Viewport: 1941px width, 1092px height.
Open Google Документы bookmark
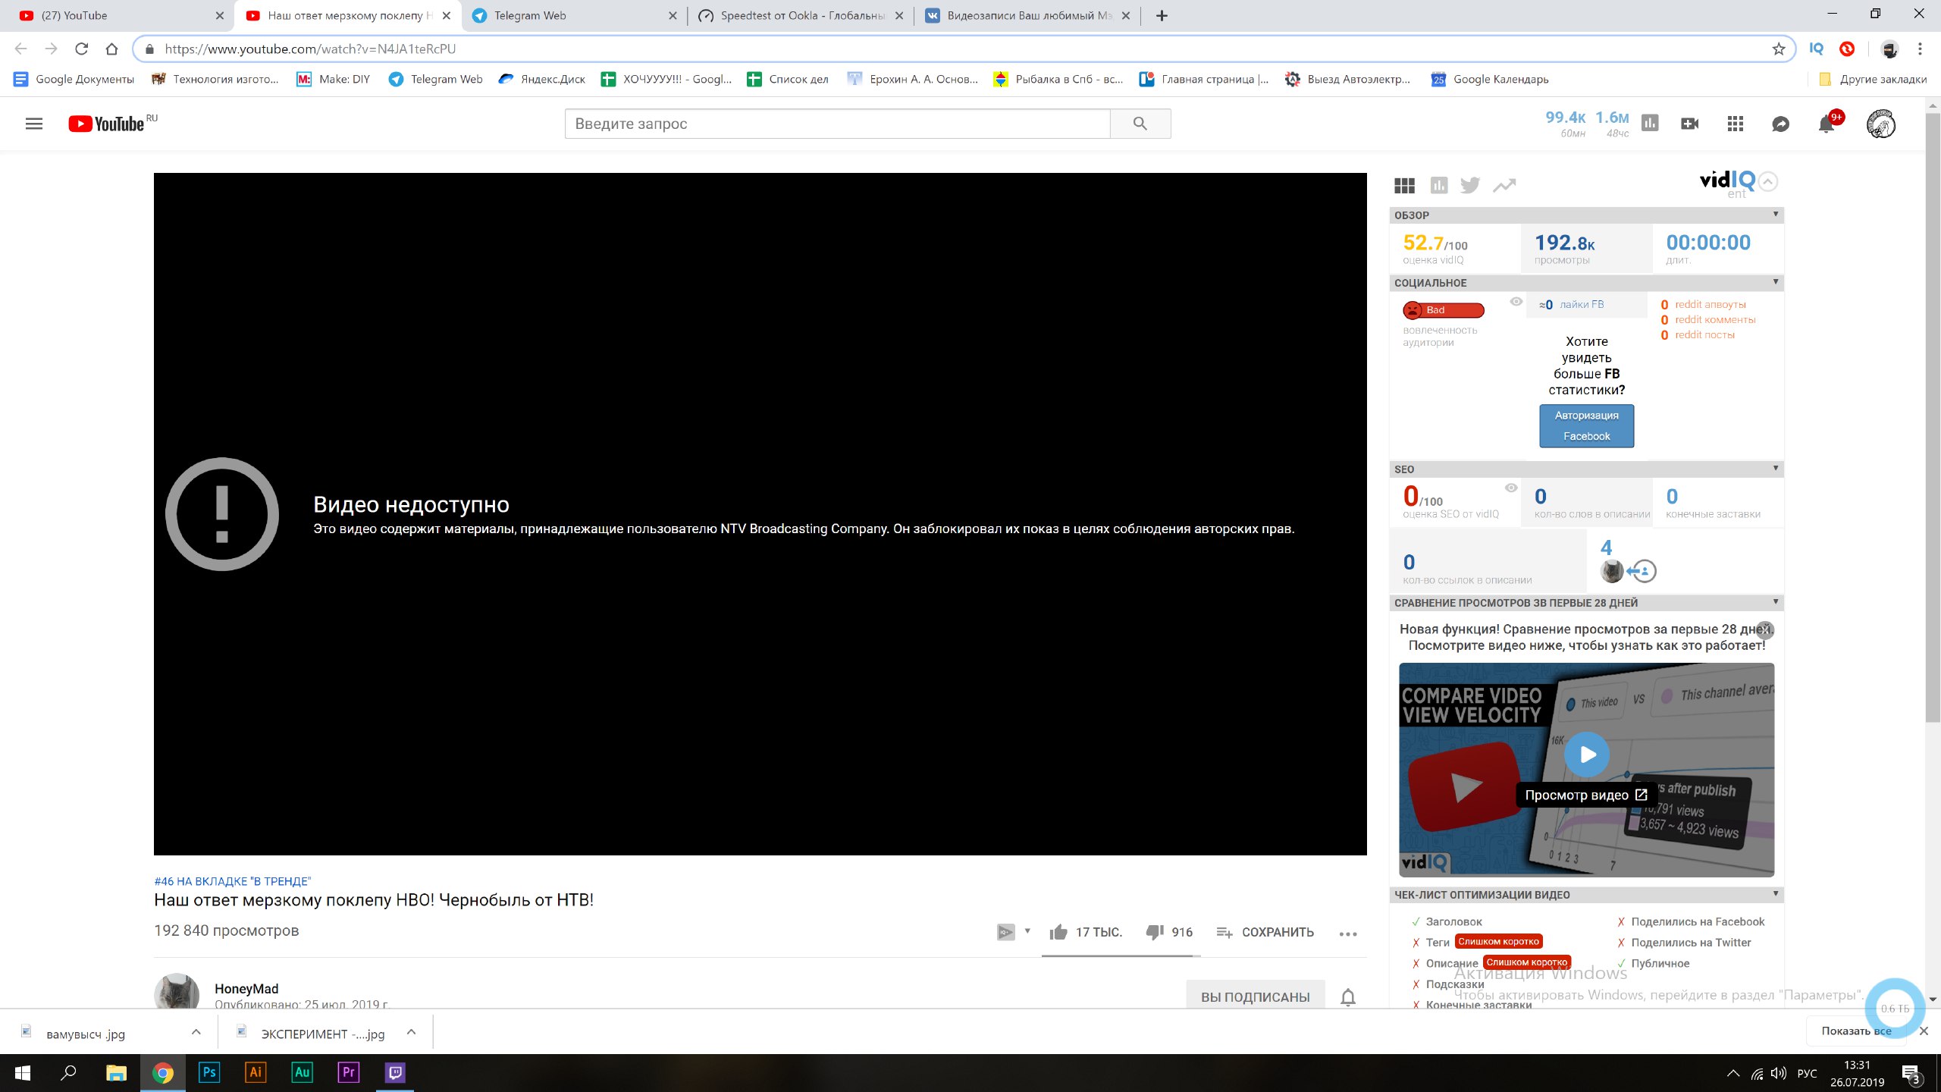pyautogui.click(x=74, y=79)
